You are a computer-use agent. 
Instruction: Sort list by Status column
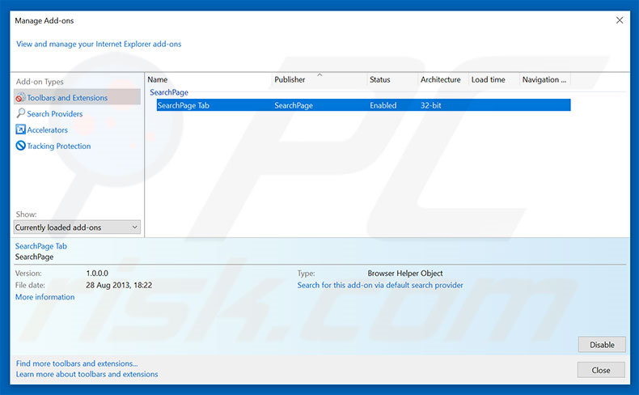[392, 79]
